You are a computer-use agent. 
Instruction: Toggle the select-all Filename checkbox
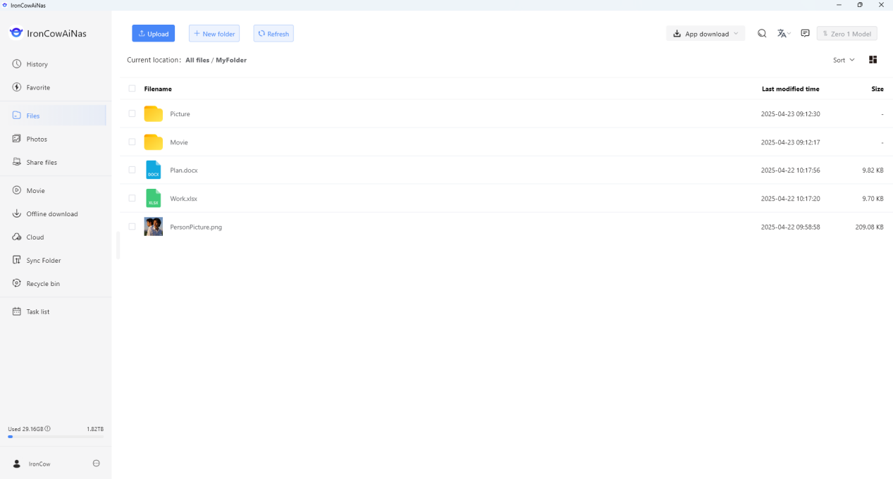tap(132, 89)
